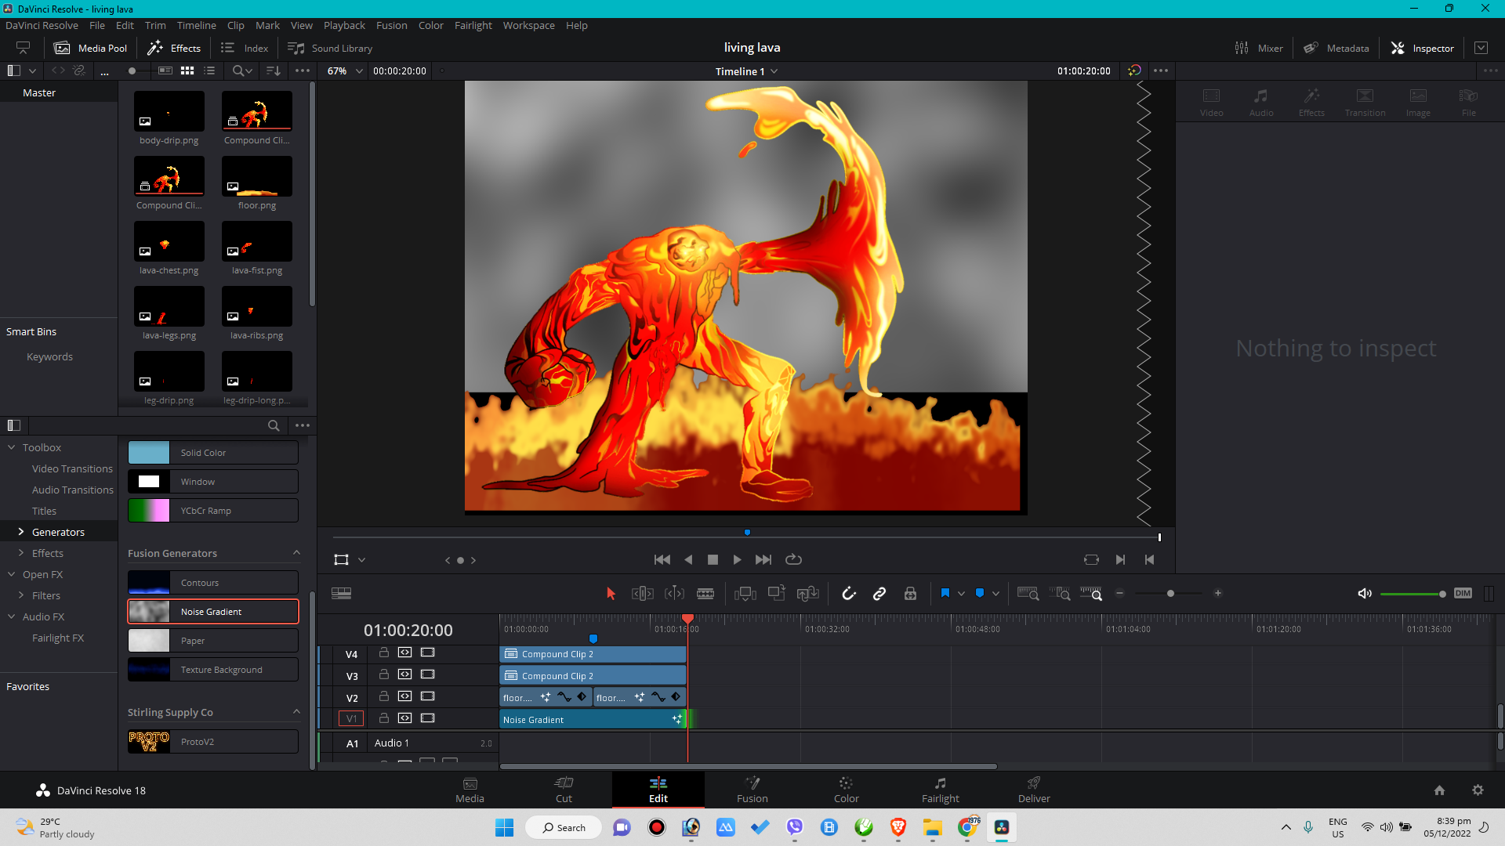Play the timeline in reverse
The height and width of the screenshot is (846, 1505).
coord(688,560)
